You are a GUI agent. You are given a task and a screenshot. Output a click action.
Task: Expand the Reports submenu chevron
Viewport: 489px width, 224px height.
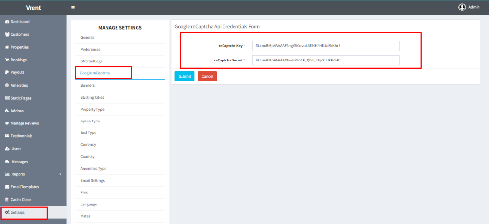60,174
